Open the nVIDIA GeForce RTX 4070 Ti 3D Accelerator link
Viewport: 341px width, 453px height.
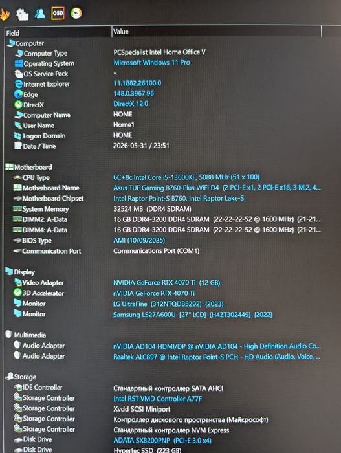pyautogui.click(x=154, y=293)
